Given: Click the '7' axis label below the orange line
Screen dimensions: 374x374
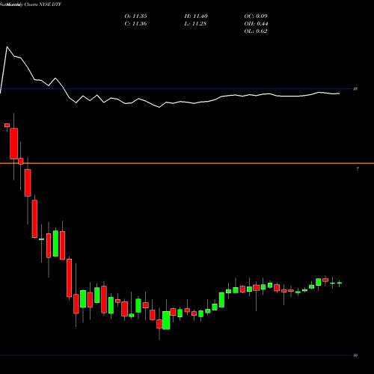Looking at the screenshot, I should [x=358, y=169].
